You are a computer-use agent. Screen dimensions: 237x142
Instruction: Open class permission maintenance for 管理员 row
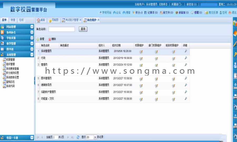[174, 65]
